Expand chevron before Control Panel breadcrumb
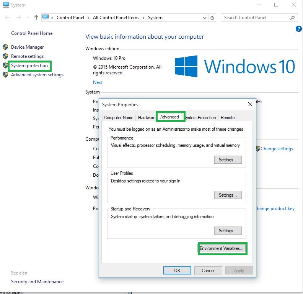The image size is (303, 294). (52, 18)
